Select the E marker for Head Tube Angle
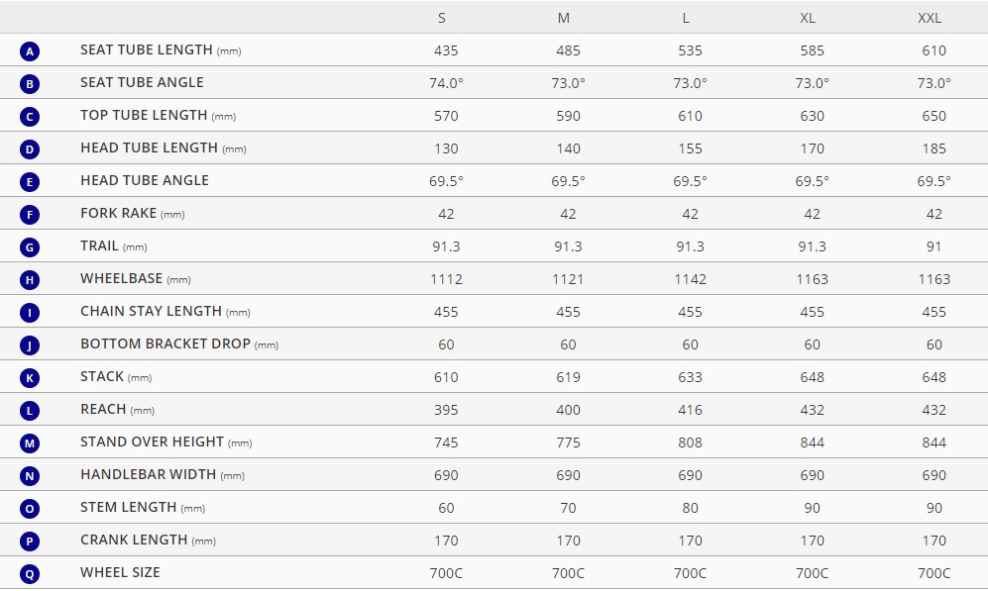The height and width of the screenshot is (591, 988). tap(30, 182)
